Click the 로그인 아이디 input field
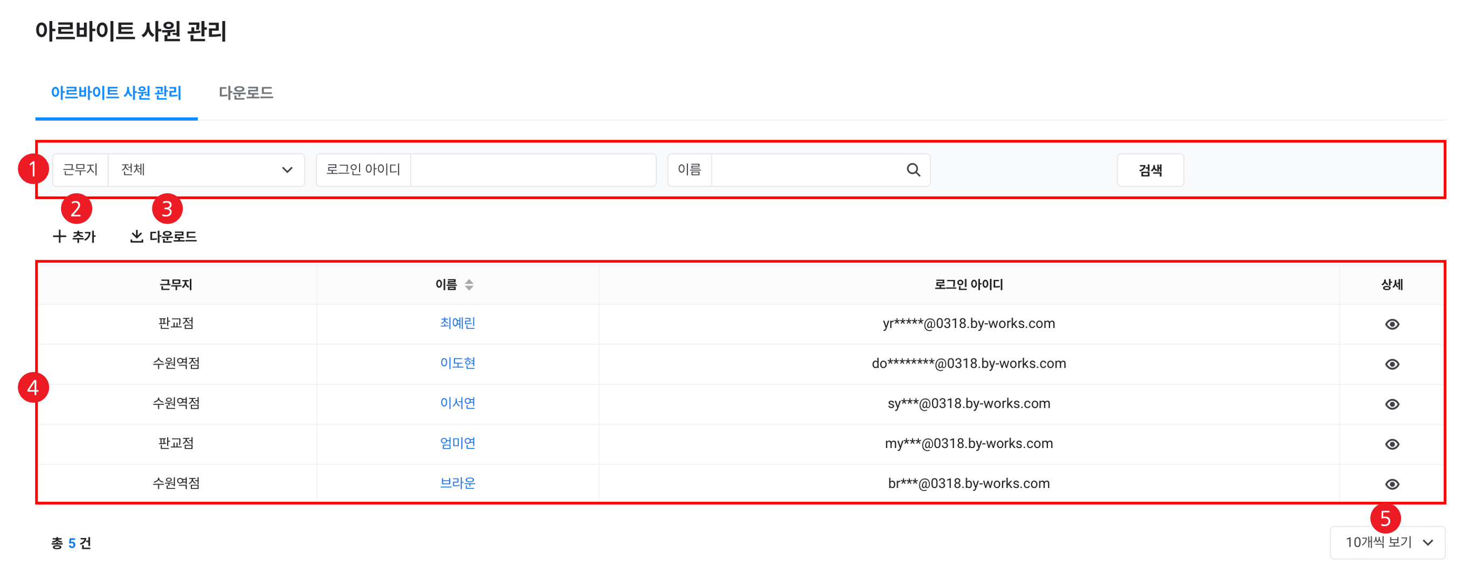 tap(533, 170)
